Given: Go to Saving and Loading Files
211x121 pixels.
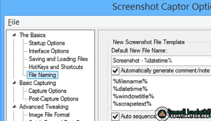Looking at the screenshot, I should click(58, 59).
